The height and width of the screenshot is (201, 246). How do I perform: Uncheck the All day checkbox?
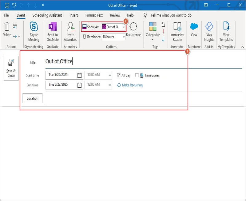[119, 75]
